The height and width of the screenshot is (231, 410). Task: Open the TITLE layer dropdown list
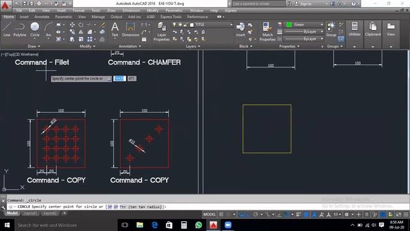(231, 24)
